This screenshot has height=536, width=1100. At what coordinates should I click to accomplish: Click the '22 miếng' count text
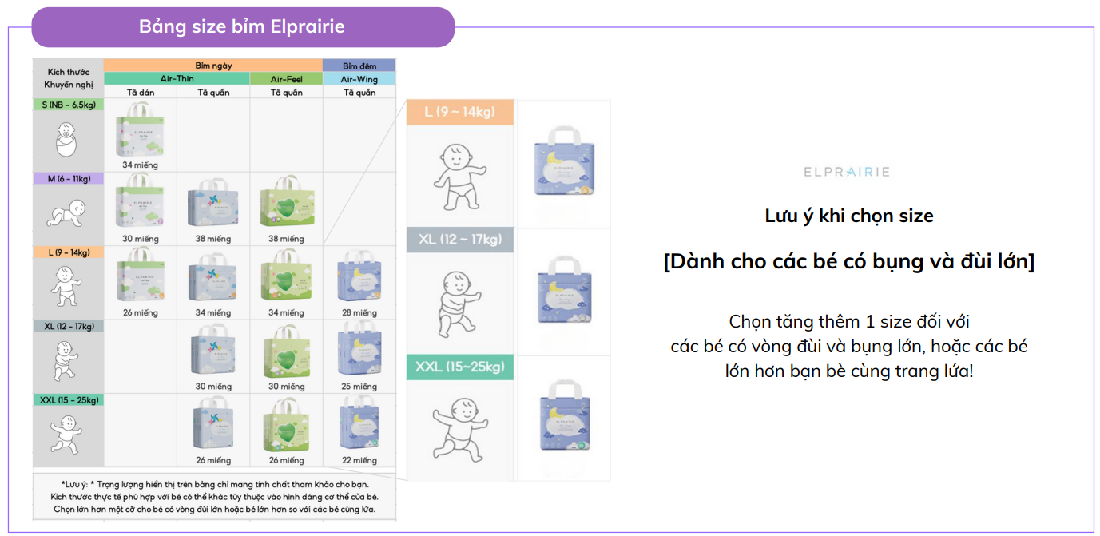pyautogui.click(x=359, y=460)
